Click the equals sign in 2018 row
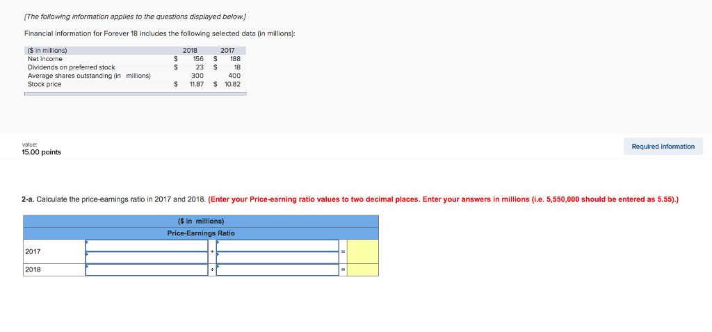The height and width of the screenshot is (332, 712). click(x=343, y=269)
